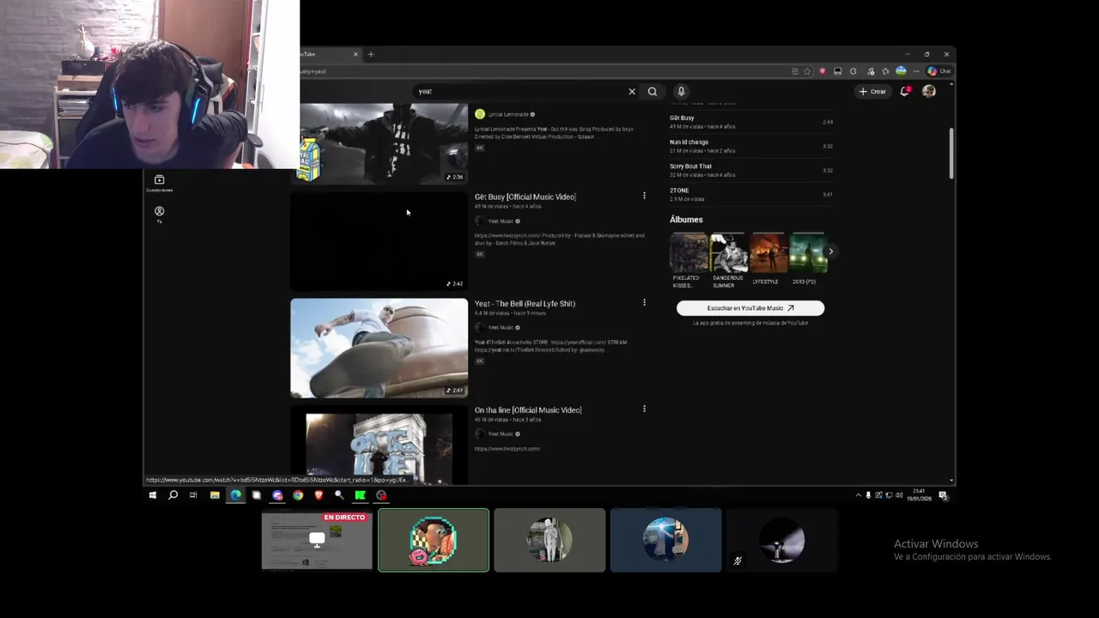The image size is (1099, 618).
Task: Open volume control in system tray
Action: pos(899,495)
